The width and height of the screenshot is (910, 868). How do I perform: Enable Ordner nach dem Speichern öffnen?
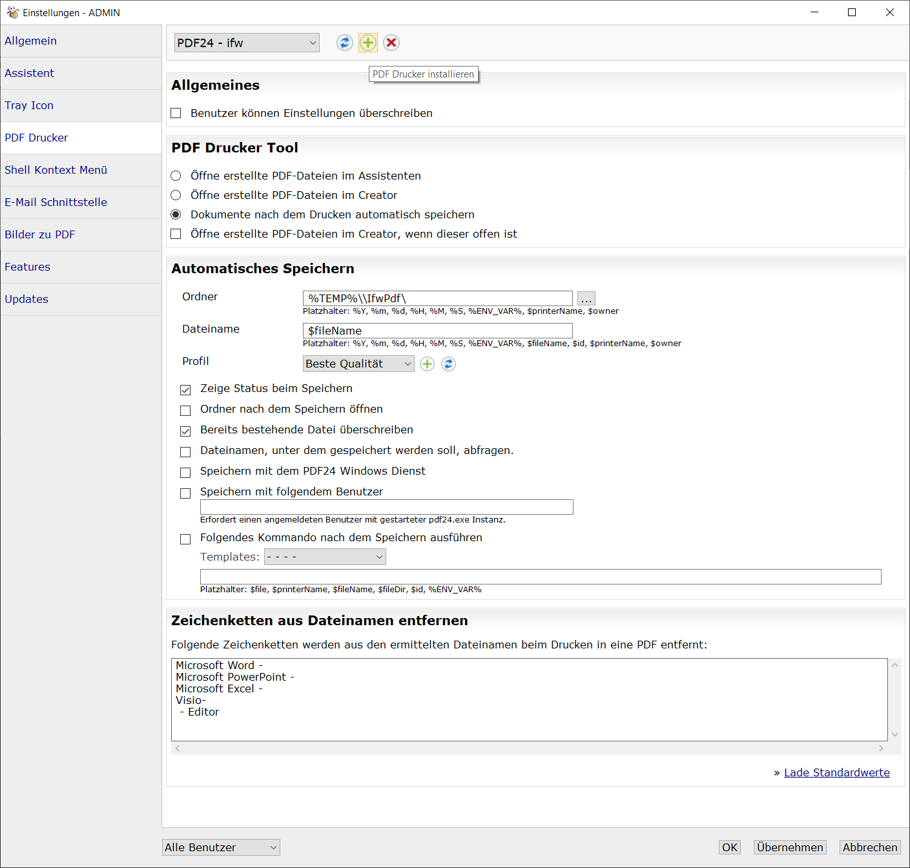pos(185,411)
